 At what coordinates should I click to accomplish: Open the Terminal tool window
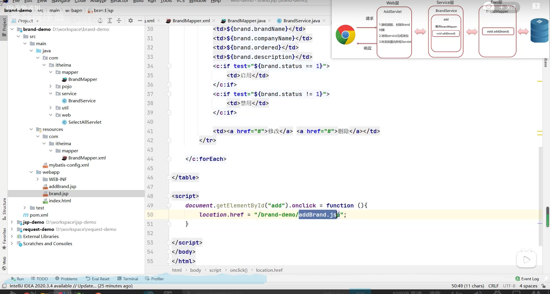click(128, 279)
